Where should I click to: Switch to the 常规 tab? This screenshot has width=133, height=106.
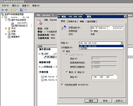(x=63, y=21)
